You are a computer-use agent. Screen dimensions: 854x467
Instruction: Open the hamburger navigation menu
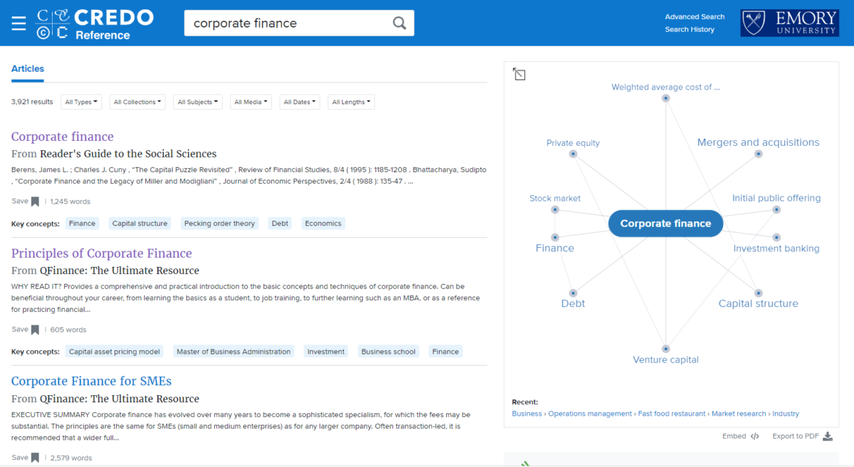[19, 23]
